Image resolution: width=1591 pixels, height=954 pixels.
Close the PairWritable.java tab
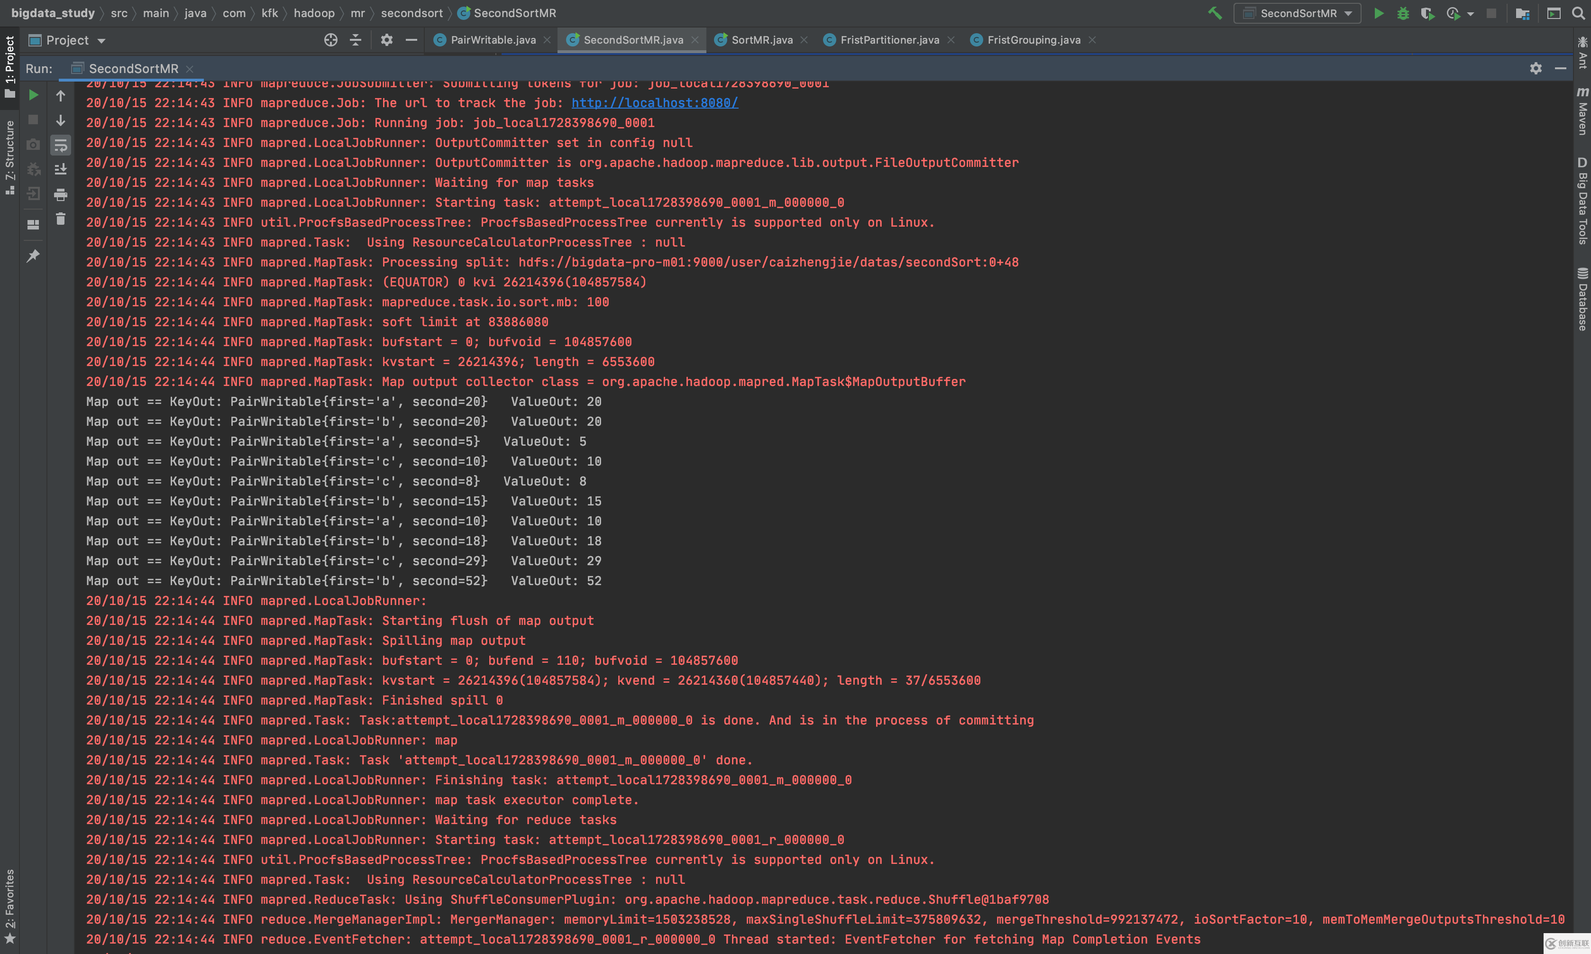pos(547,40)
